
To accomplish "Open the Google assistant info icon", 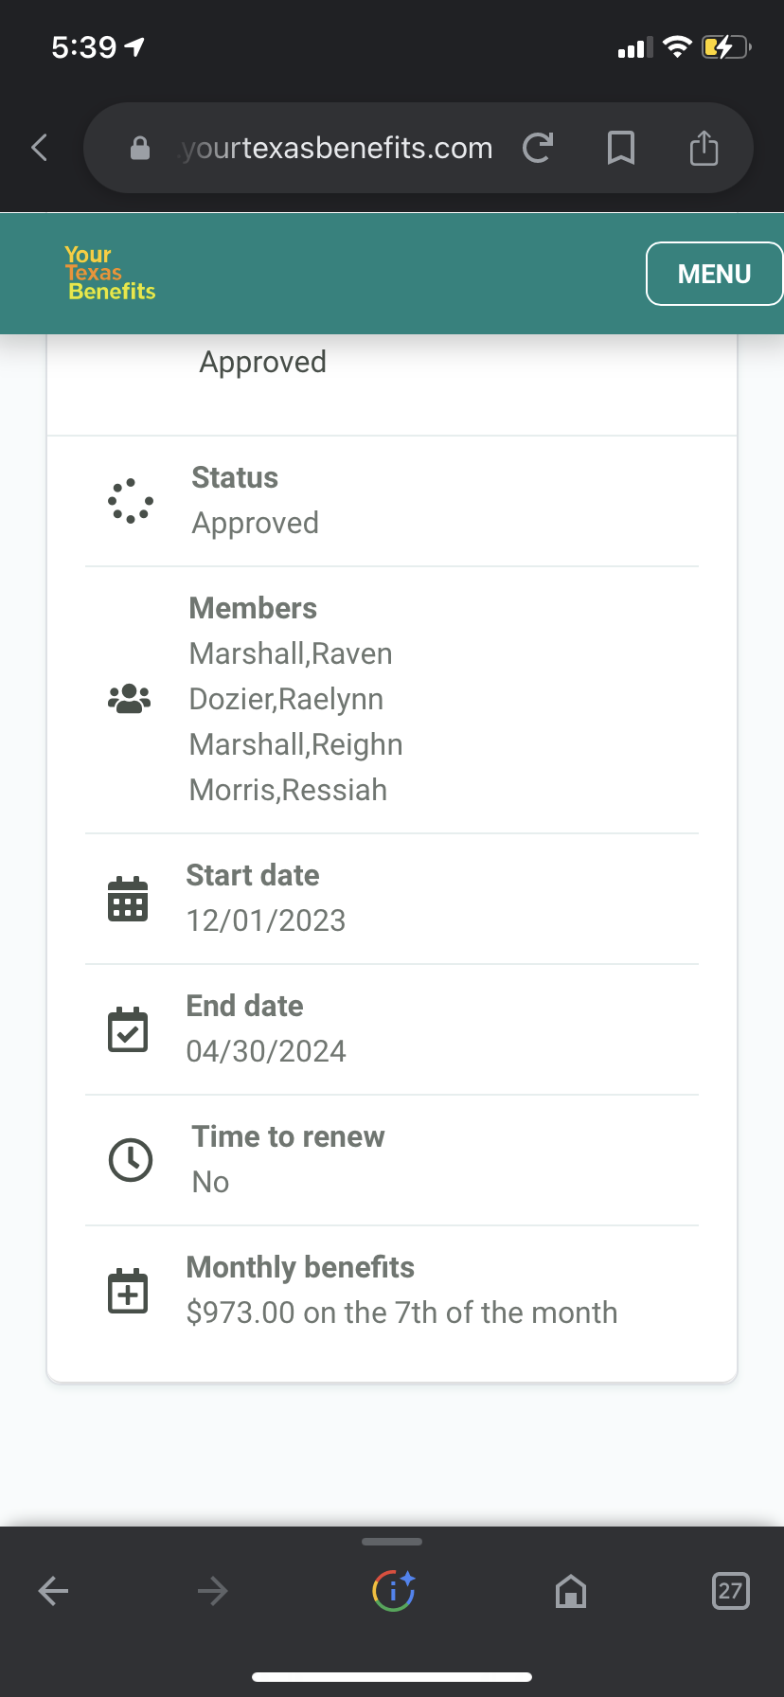I will (x=393, y=1591).
